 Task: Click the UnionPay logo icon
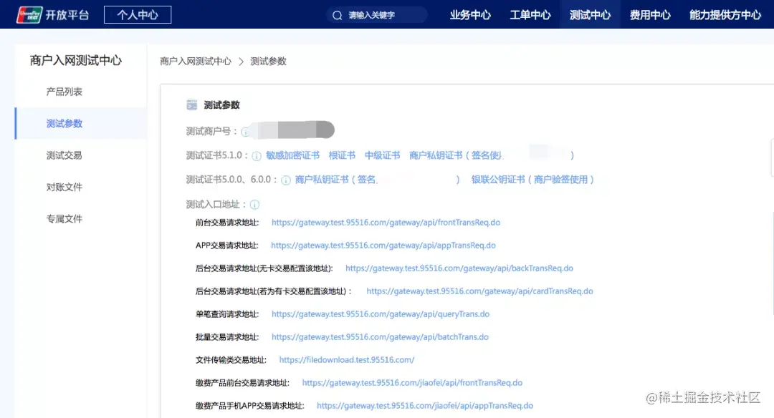point(29,15)
